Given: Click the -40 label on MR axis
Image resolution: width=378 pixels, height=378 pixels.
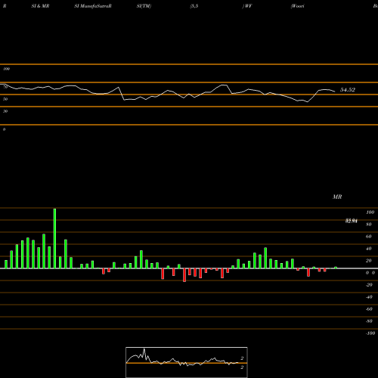Looking at the screenshot, I should tap(369, 297).
